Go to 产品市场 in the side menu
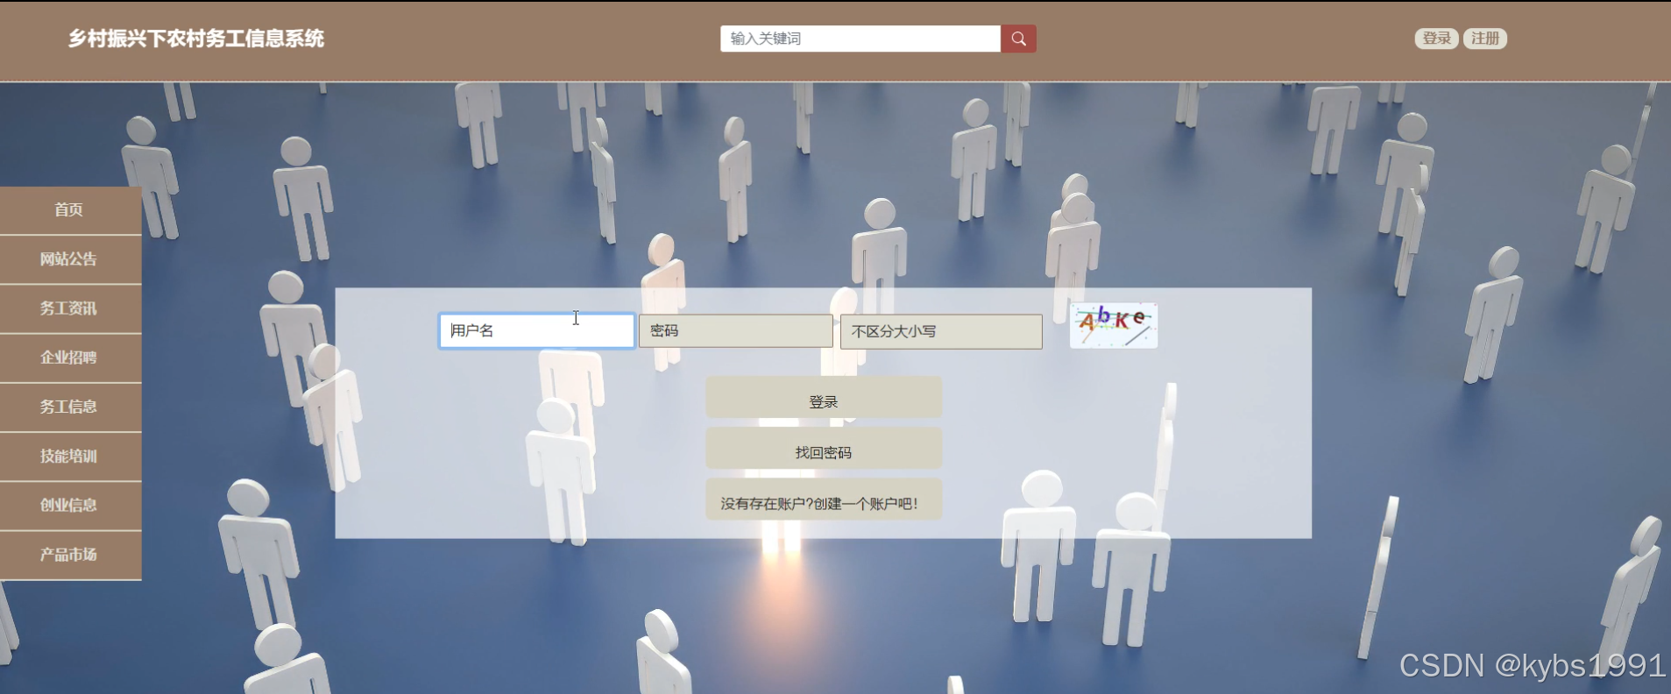 click(x=70, y=555)
